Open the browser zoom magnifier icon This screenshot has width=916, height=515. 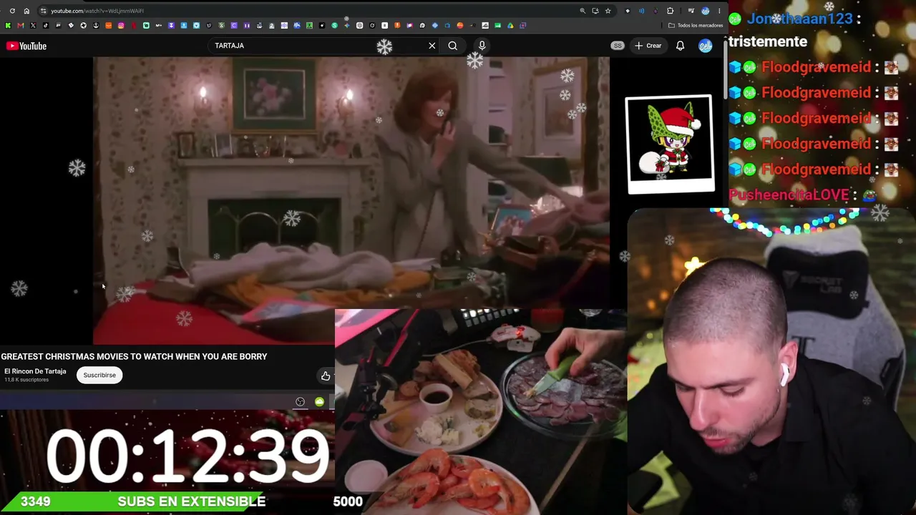point(583,11)
